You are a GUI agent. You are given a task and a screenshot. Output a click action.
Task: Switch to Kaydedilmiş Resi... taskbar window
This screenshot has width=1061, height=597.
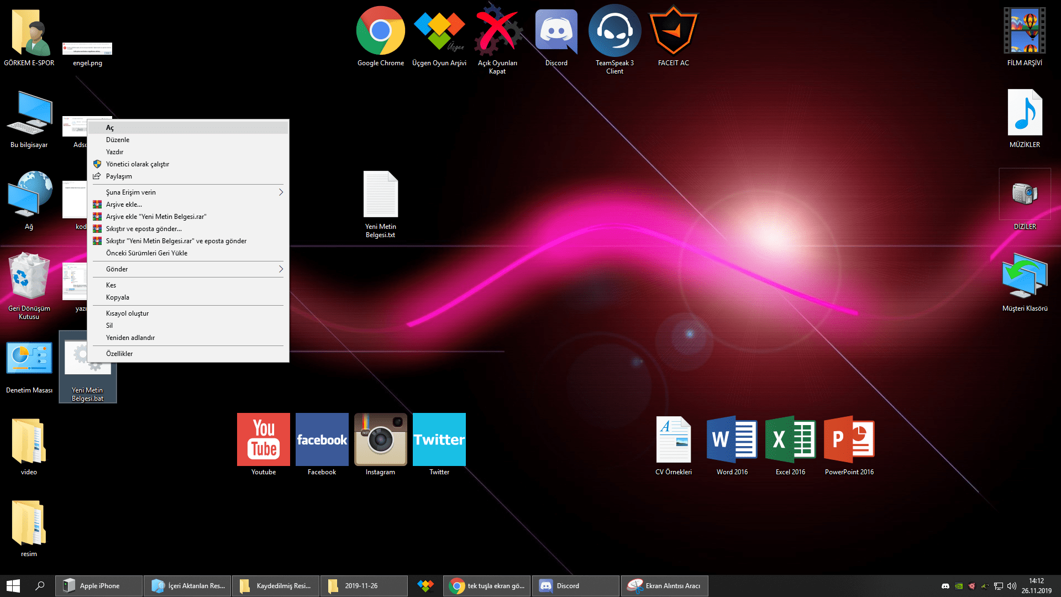(276, 586)
